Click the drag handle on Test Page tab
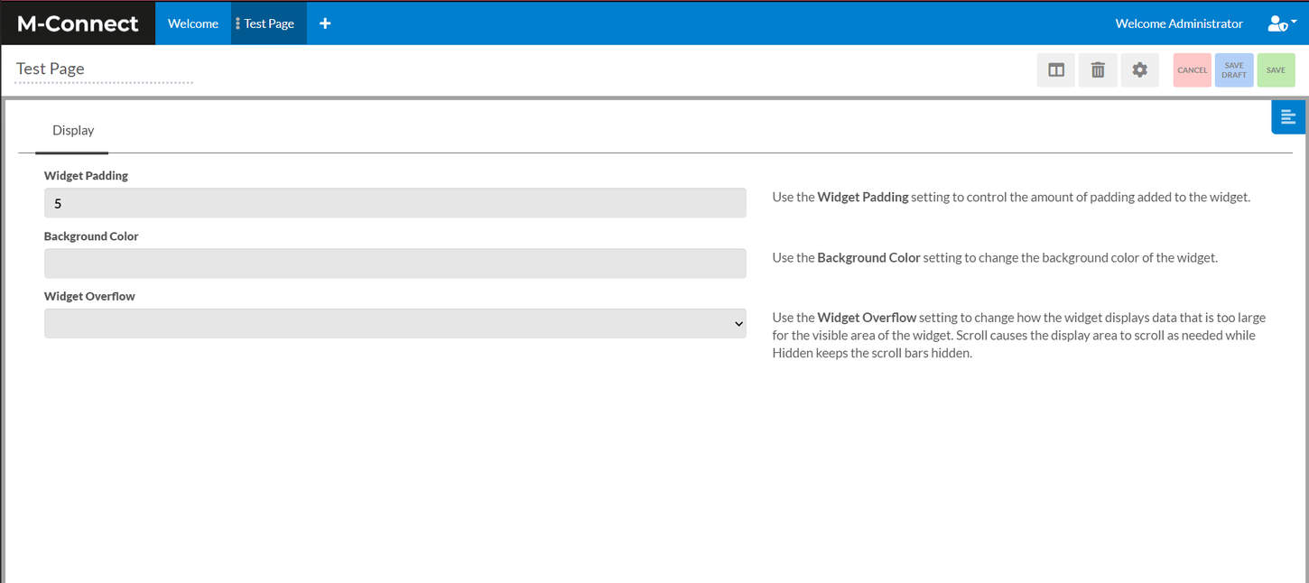Screen dimensions: 1309x583 [236, 23]
